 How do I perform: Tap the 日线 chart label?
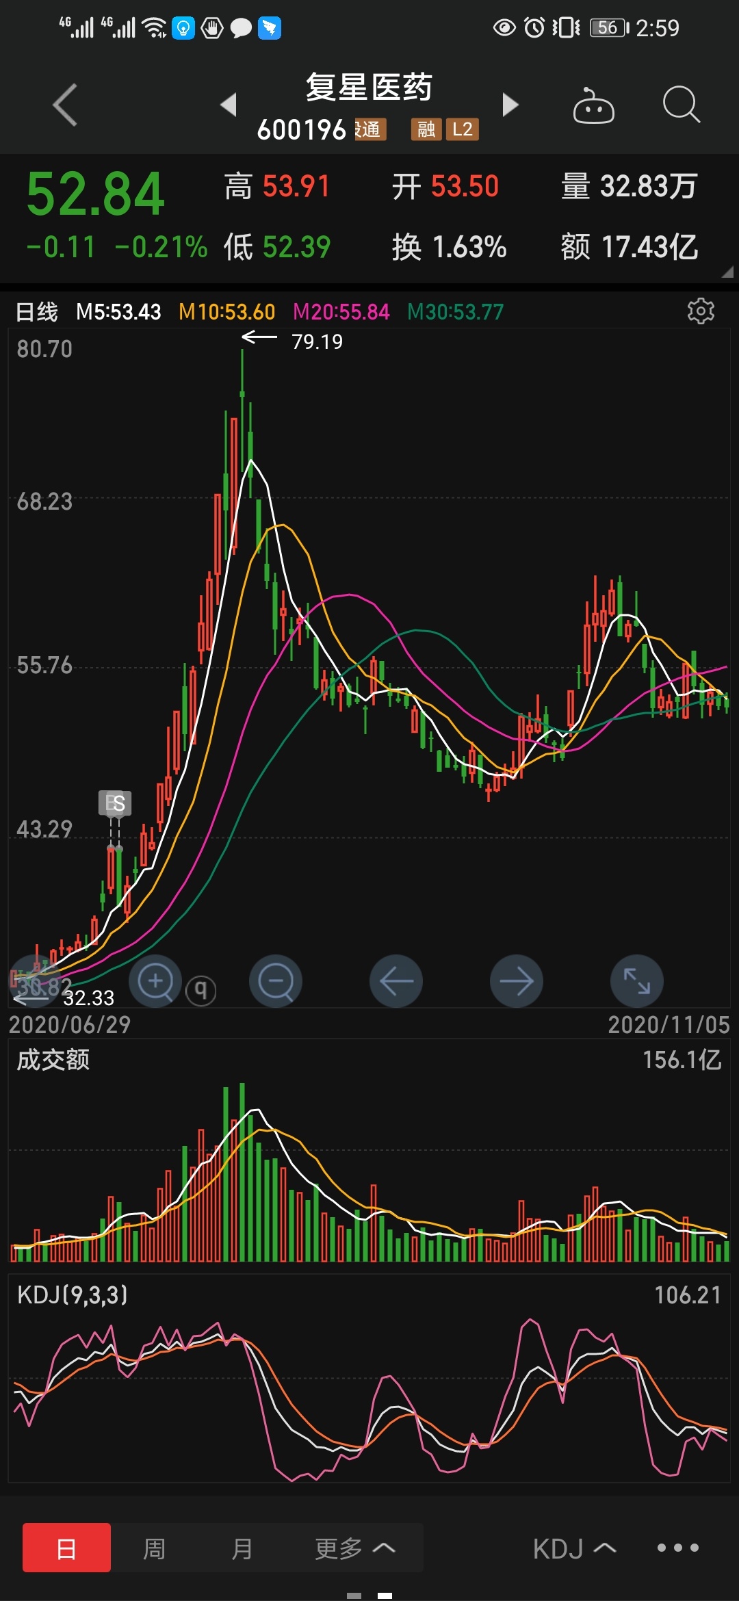tap(37, 312)
